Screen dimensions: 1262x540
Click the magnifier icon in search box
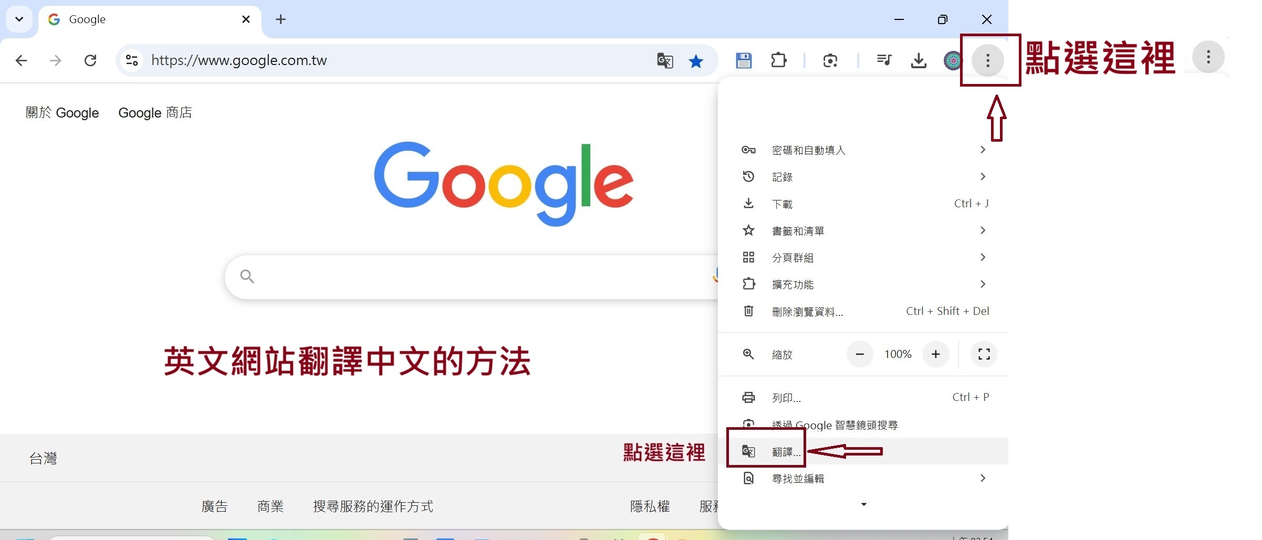247,277
